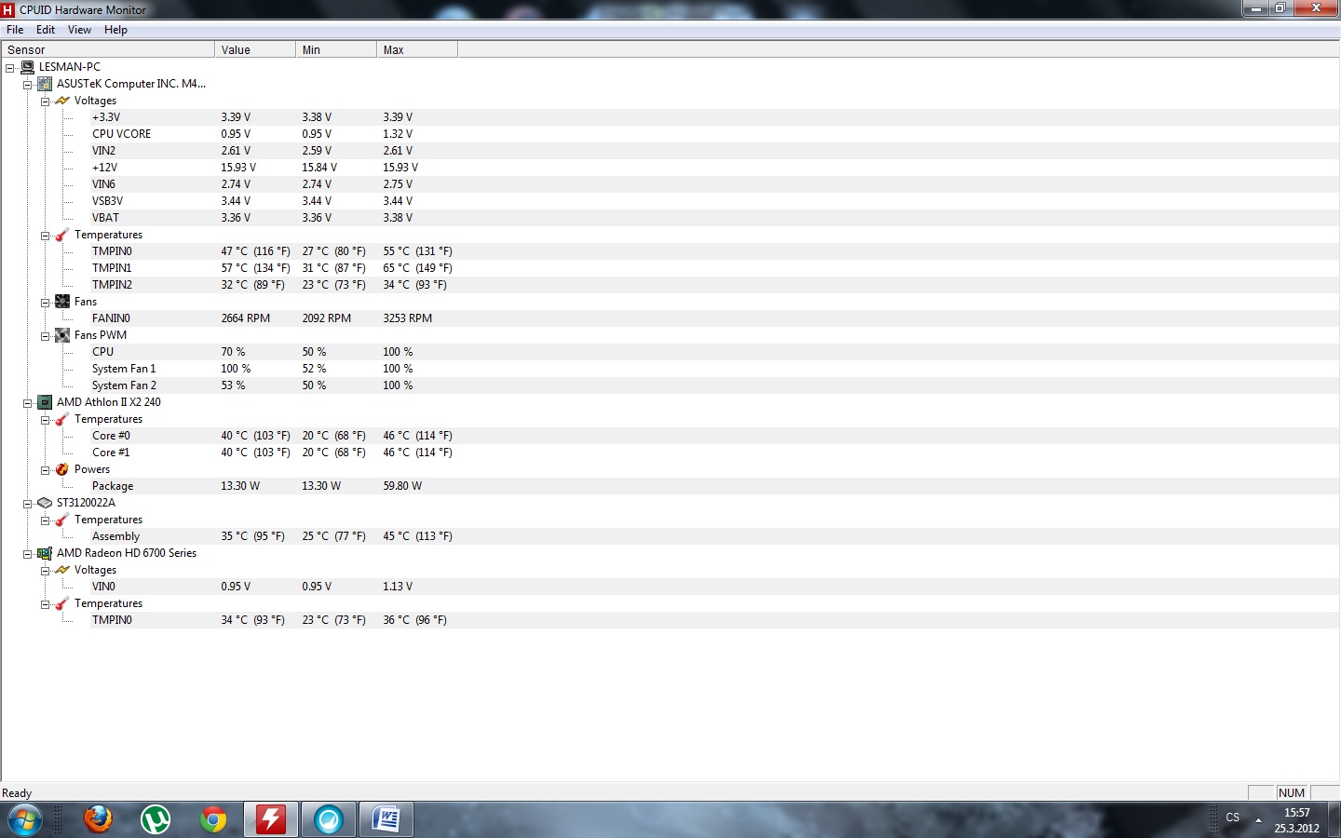Click the 65 °C max value of TMPIN1
The image size is (1341, 838).
click(x=417, y=268)
